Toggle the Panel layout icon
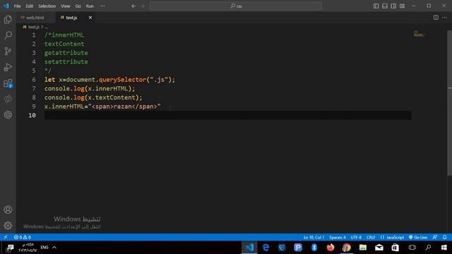The width and height of the screenshot is (452, 254). pyautogui.click(x=384, y=6)
